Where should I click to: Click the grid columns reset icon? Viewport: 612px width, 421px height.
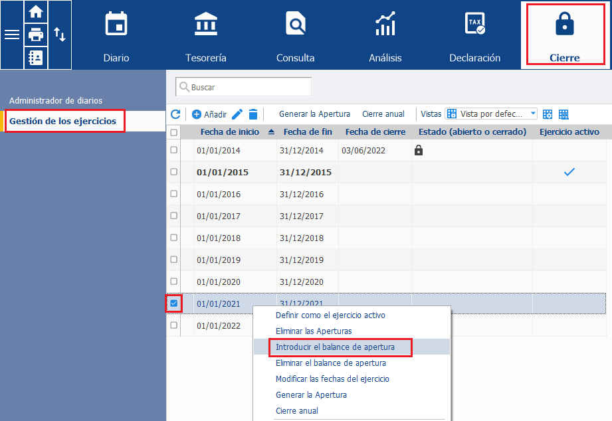point(563,114)
